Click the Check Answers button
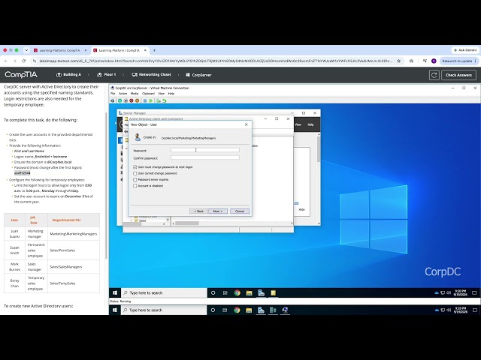 click(458, 75)
